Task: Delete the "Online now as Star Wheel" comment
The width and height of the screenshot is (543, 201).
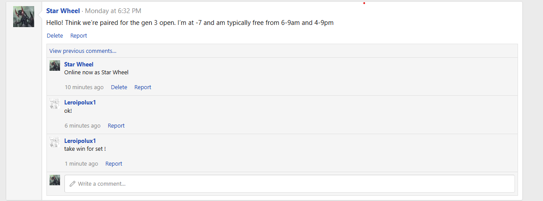Action: click(119, 87)
